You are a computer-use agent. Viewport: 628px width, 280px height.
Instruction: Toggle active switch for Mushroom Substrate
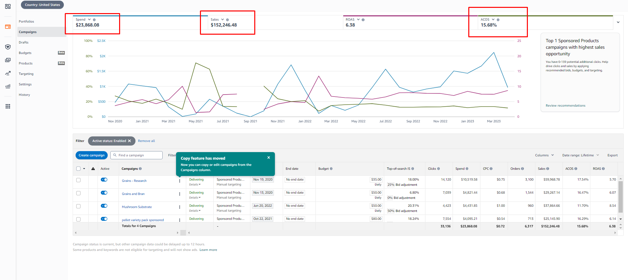click(x=104, y=206)
